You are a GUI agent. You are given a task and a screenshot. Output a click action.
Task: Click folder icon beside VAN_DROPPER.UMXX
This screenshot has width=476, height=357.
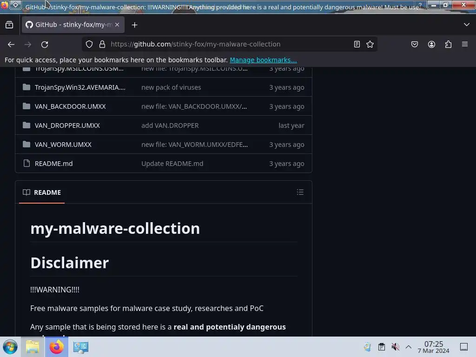click(x=26, y=126)
